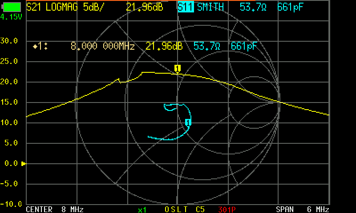Image resolution: width=356 pixels, height=213 pixels.
Task: Tap the C5 calibration slot indicator
Action: [200, 209]
